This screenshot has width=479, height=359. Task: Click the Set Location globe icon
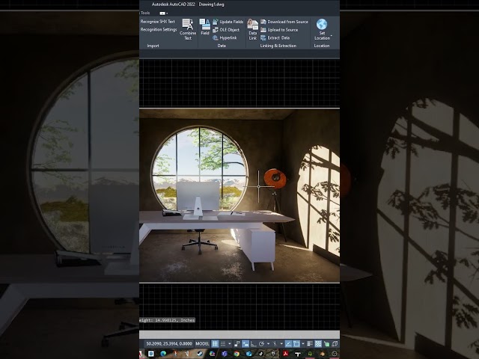pyautogui.click(x=322, y=25)
